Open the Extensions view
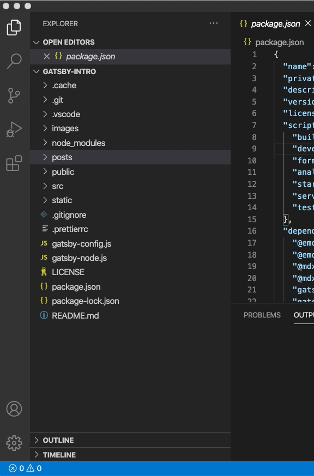 [14, 163]
